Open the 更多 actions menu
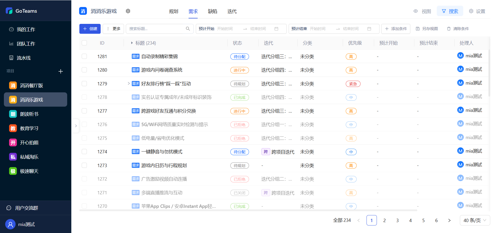Screen dimensions: 498x233 pyautogui.click(x=113, y=29)
